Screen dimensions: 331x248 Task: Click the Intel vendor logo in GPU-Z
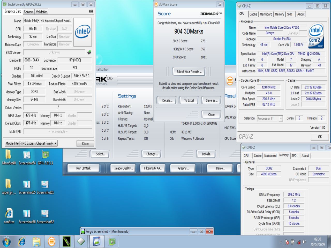(83, 32)
